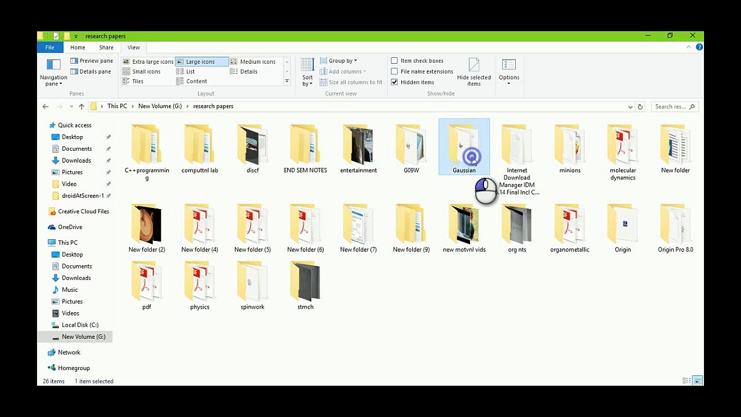Select the New folder (2) item
This screenshot has width=741, height=417.
[146, 228]
